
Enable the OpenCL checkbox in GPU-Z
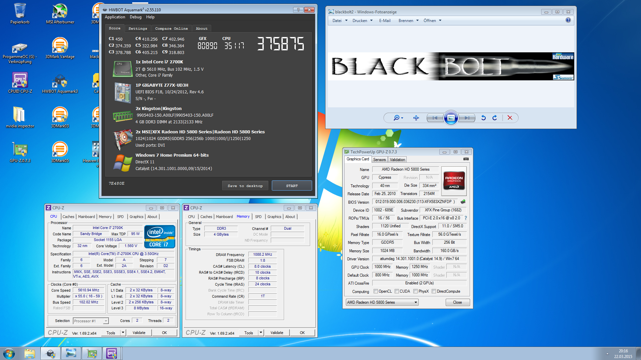pos(376,291)
